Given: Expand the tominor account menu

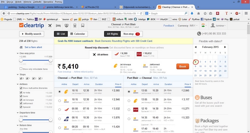Looking at the screenshot, I should click(x=218, y=26).
